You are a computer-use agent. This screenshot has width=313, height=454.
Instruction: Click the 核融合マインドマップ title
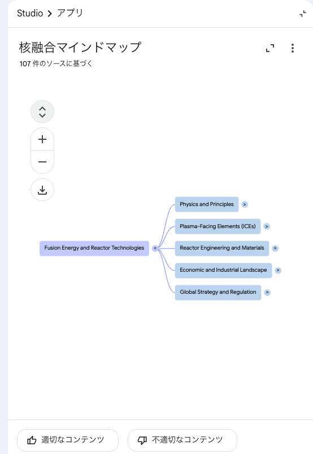coord(80,48)
